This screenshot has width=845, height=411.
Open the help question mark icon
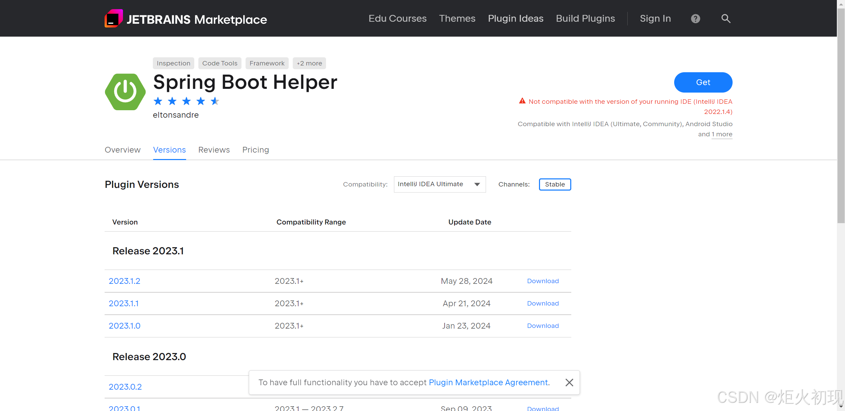click(x=695, y=19)
